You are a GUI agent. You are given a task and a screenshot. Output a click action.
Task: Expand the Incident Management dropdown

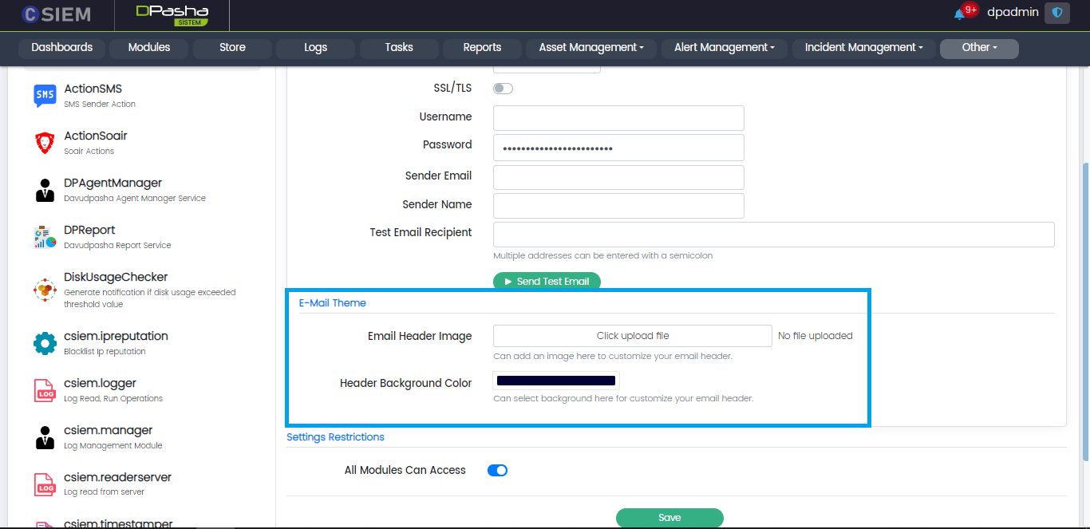(x=863, y=48)
